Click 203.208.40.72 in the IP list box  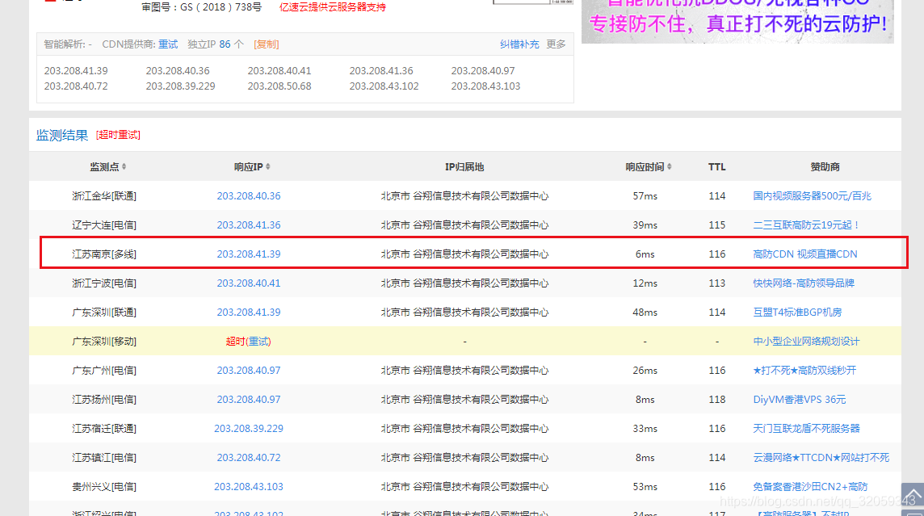76,86
